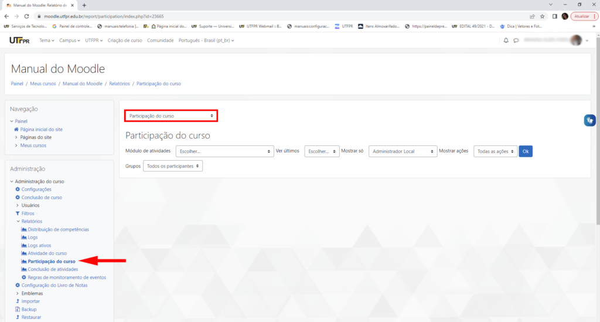The height and width of the screenshot is (322, 600).
Task: Click the Importar upload icon
Action: (18, 301)
